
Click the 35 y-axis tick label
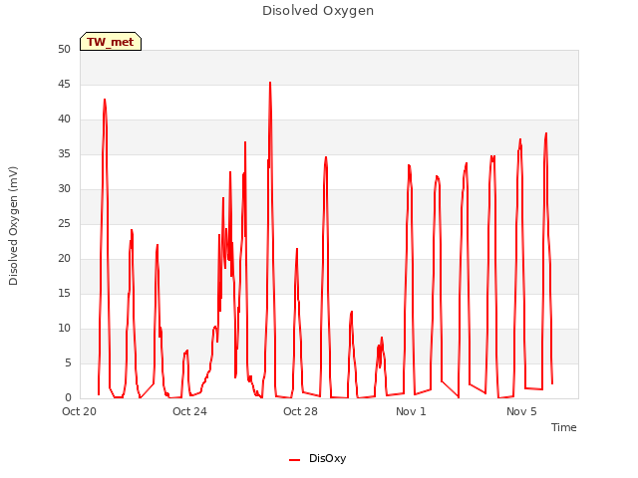click(x=64, y=153)
